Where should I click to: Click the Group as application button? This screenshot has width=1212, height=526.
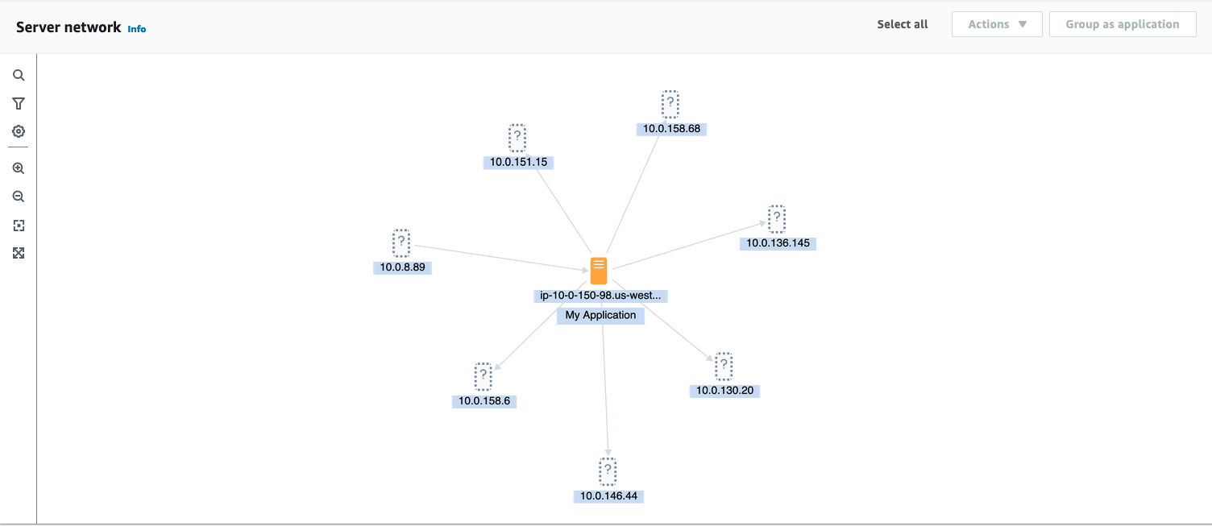(x=1122, y=23)
